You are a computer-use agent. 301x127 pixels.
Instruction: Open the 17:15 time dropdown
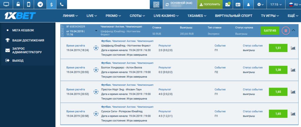(277, 4)
